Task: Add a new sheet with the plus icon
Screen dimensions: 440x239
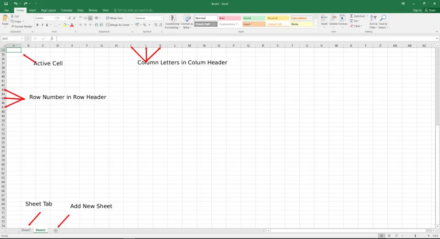Action: [56, 230]
